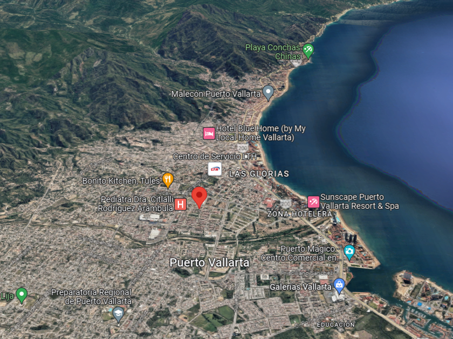Click the Centro de Servicio LTH label
Screen dimensions: 453x339
[215, 156]
